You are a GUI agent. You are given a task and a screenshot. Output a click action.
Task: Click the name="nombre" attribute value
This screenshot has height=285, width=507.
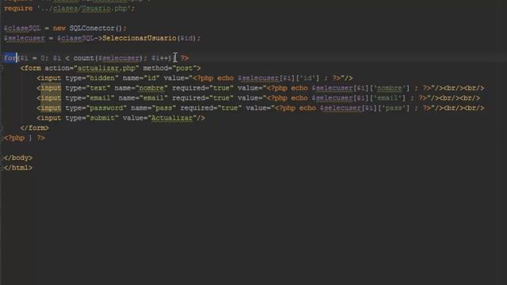[151, 88]
